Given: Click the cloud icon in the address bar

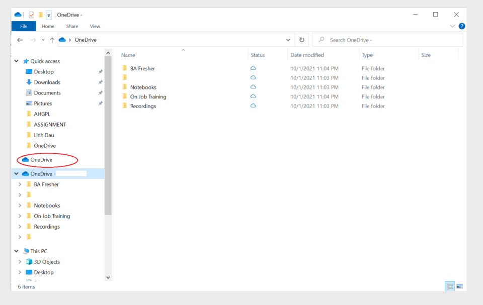Looking at the screenshot, I should (62, 40).
